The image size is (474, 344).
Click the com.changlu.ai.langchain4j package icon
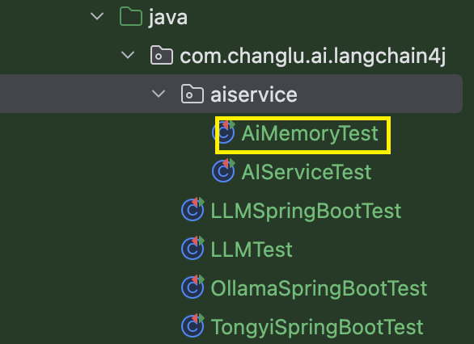point(162,55)
